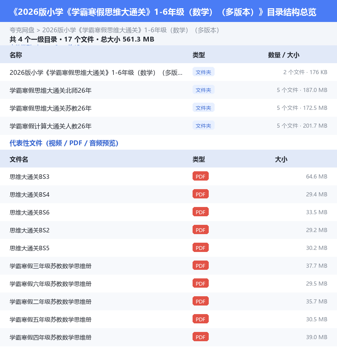Click 5 个文件 · 187.0 MB cell
Screen dimensions: 337x357
click(302, 90)
